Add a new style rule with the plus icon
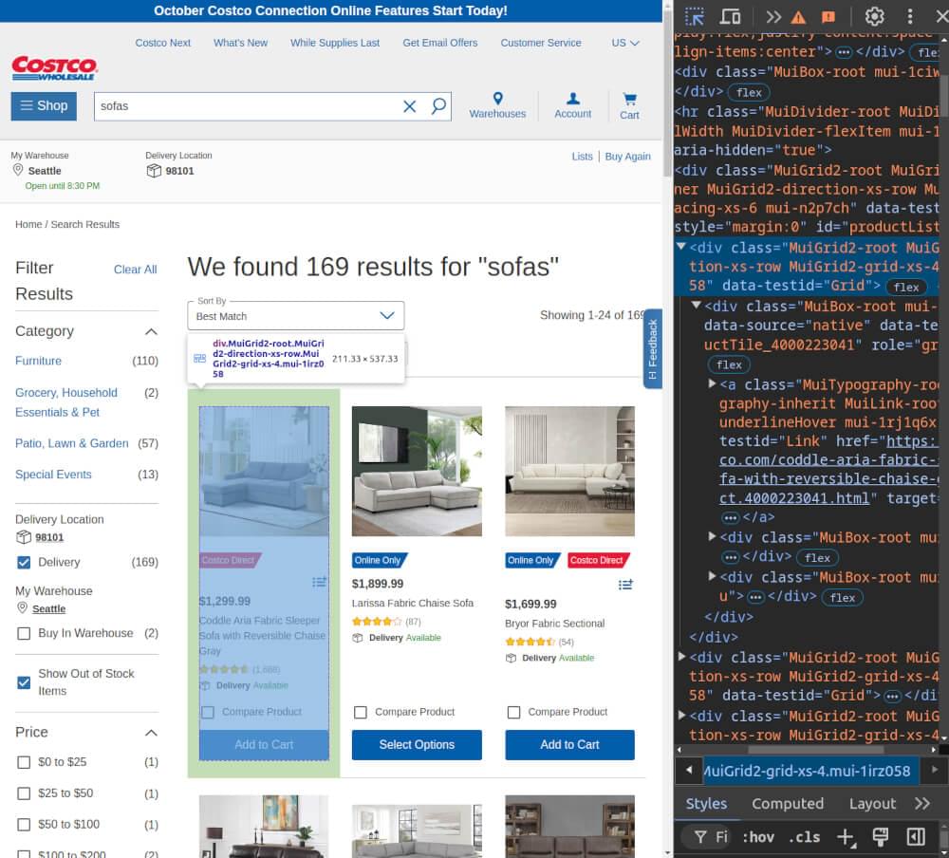949x858 pixels. [846, 837]
